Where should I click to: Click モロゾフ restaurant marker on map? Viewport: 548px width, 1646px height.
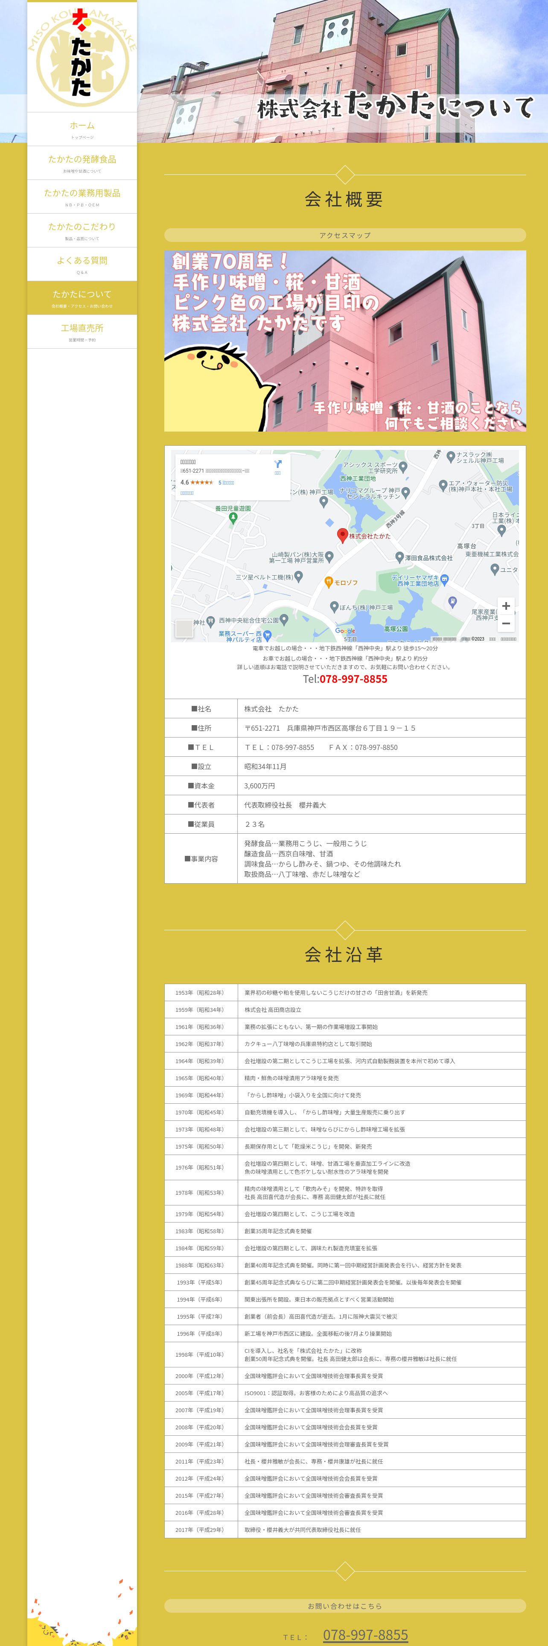point(329,582)
